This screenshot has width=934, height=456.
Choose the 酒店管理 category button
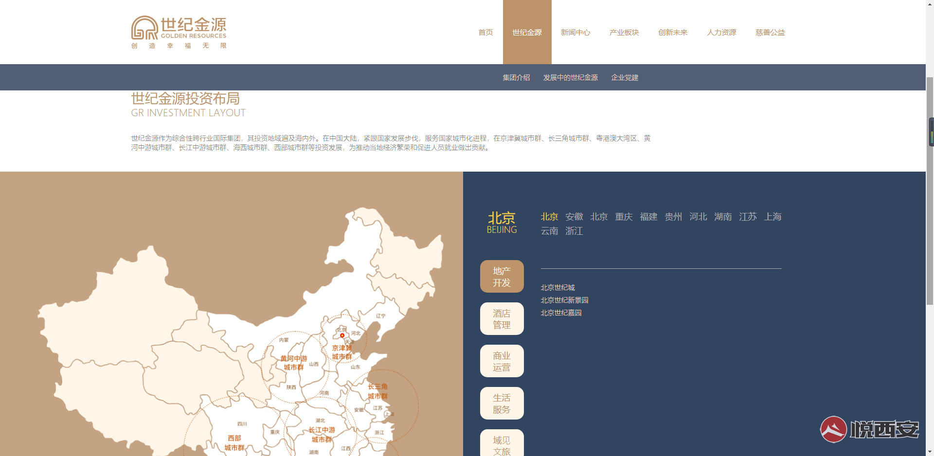point(502,319)
